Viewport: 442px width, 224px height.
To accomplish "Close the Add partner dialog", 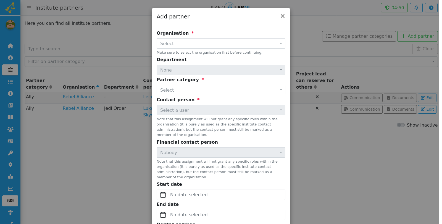I will (x=282, y=16).
